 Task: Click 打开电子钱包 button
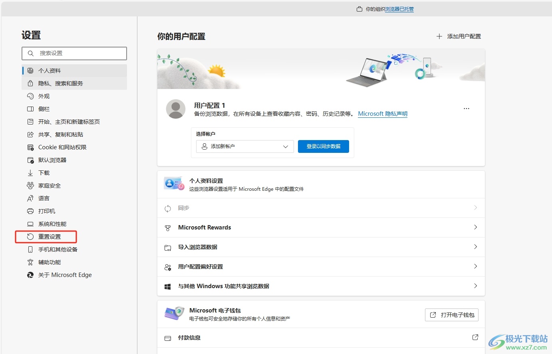[452, 315]
